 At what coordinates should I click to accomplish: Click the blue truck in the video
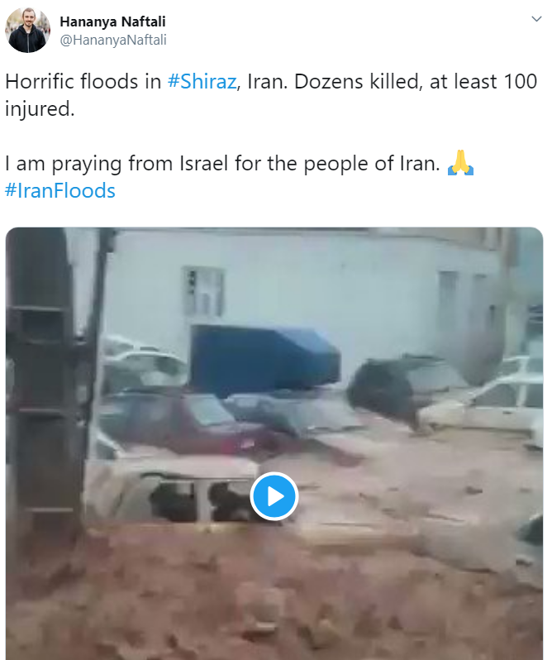pos(264,358)
